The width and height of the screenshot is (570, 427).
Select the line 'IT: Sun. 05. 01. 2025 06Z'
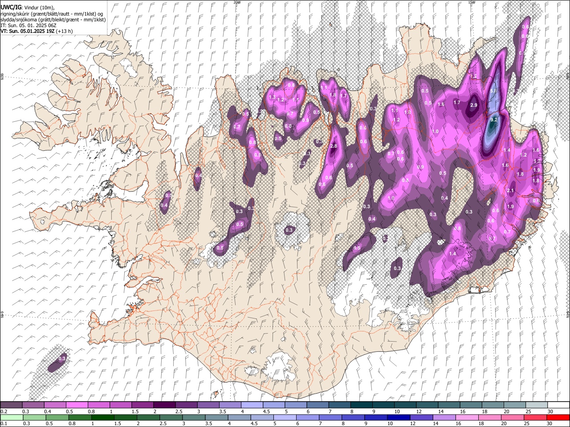coord(28,25)
